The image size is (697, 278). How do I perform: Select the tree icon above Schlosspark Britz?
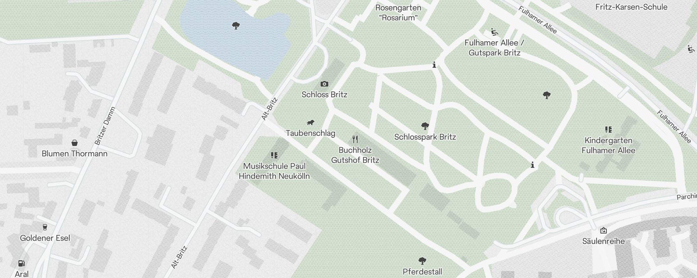[425, 126]
